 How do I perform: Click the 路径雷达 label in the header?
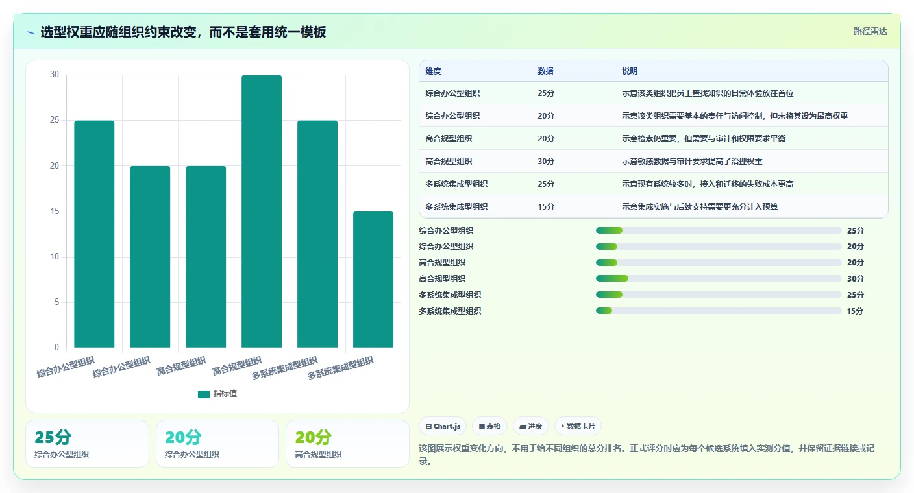tap(870, 31)
